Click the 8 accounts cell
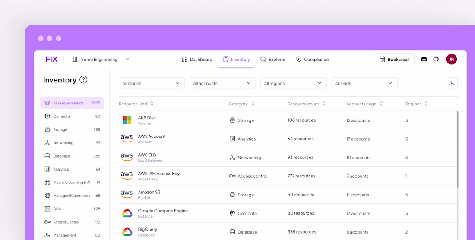The height and width of the screenshot is (240, 475). pyautogui.click(x=358, y=232)
